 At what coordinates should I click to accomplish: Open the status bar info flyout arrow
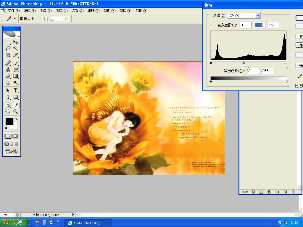pos(73,215)
